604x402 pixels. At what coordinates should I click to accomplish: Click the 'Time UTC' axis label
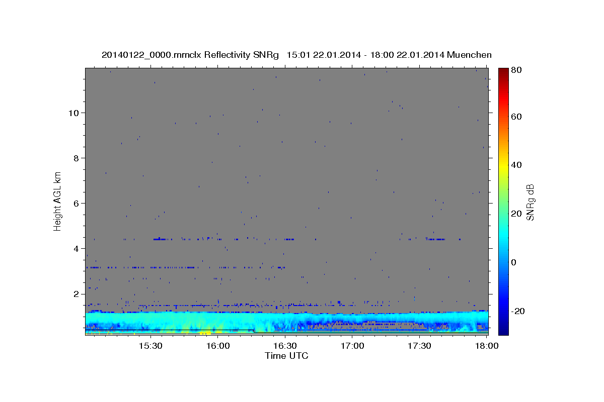(x=286, y=356)
